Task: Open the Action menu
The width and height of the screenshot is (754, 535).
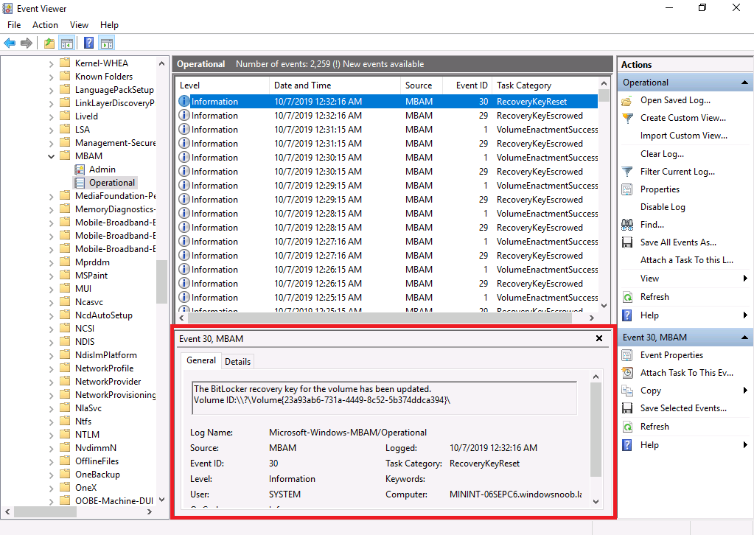Action: coord(45,25)
